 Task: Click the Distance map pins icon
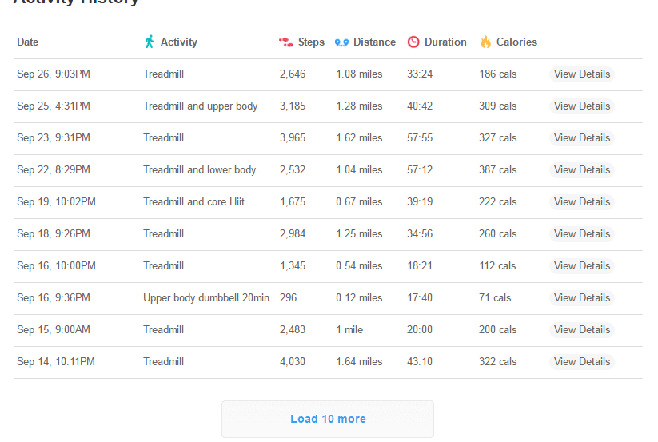click(x=341, y=42)
